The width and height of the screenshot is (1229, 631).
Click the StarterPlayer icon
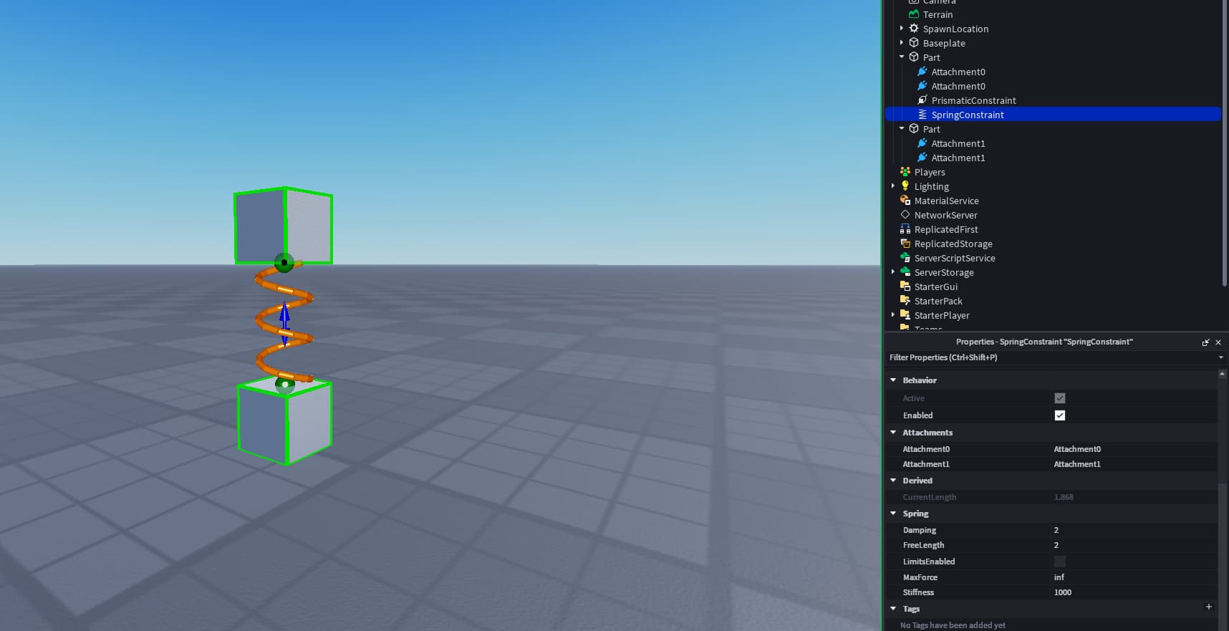[x=905, y=315]
